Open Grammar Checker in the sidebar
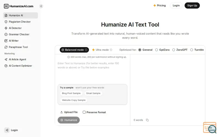This screenshot has width=219, height=137. (21, 35)
